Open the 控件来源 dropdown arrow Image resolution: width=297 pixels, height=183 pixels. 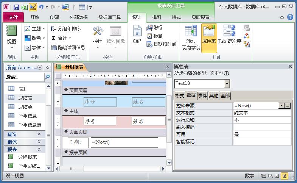pyautogui.click(x=281, y=106)
